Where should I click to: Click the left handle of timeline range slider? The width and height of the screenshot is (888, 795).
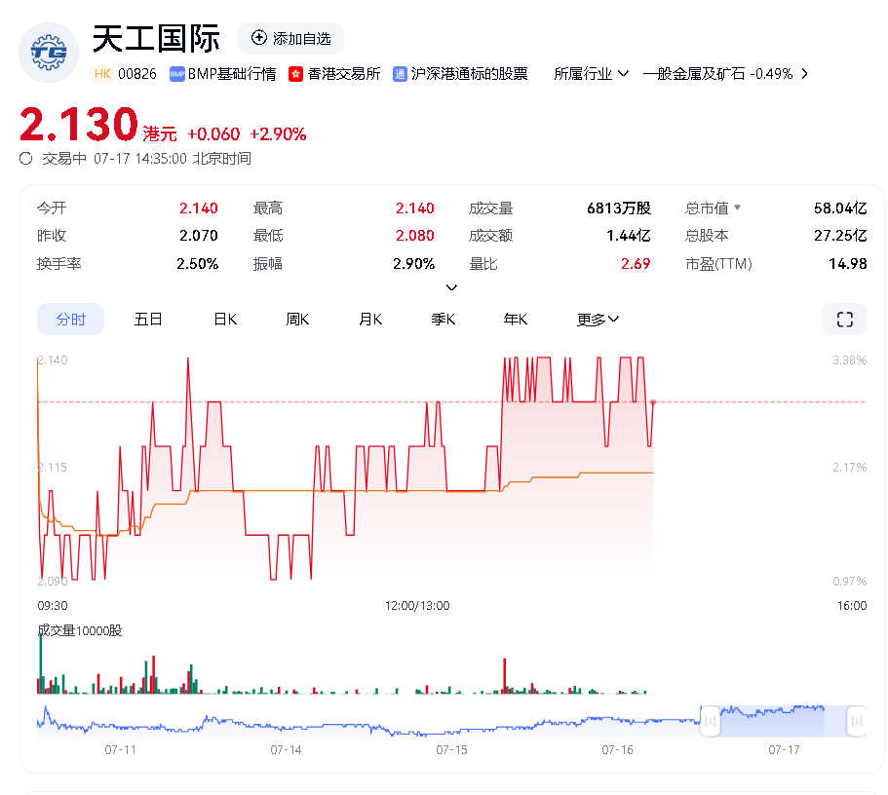pyautogui.click(x=710, y=721)
